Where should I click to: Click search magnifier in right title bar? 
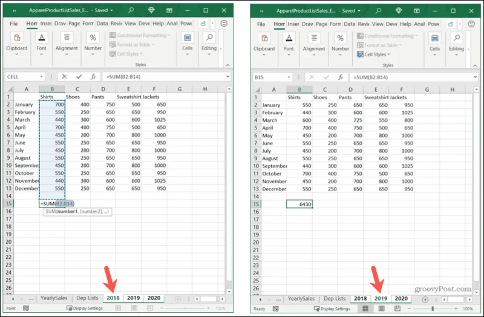379,11
